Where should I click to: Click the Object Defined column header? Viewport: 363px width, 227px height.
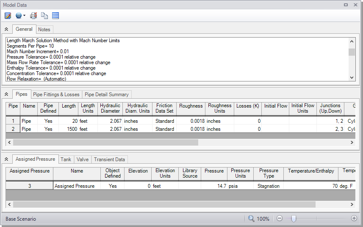click(x=113, y=173)
